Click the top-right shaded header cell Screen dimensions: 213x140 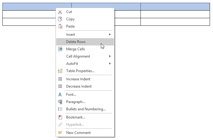[175, 7]
